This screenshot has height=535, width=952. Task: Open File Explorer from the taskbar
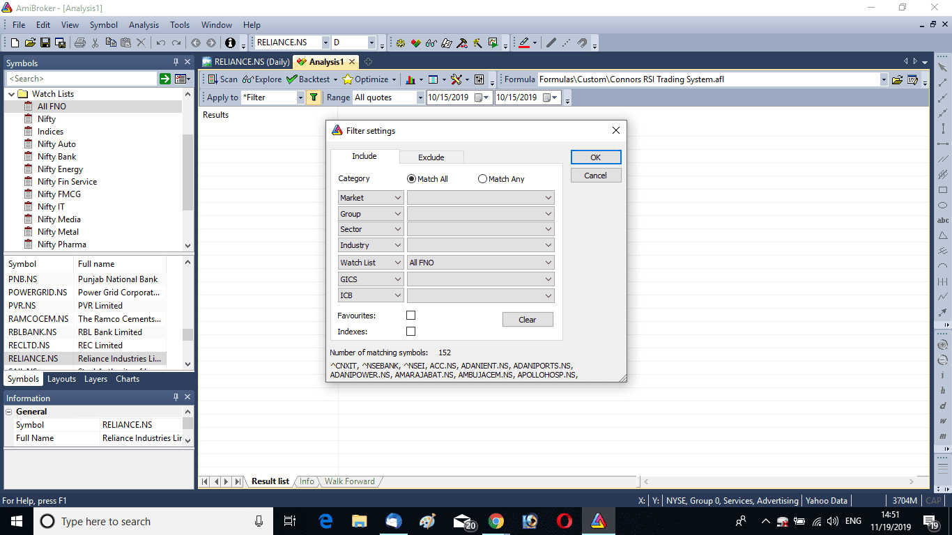point(359,521)
